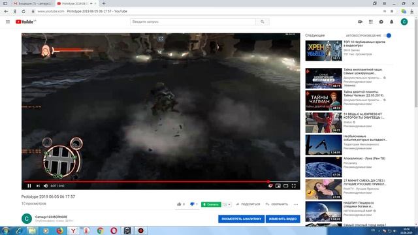Open the three-dot more actions menu
Screen dimensions: 418x235
pyautogui.click(x=296, y=204)
